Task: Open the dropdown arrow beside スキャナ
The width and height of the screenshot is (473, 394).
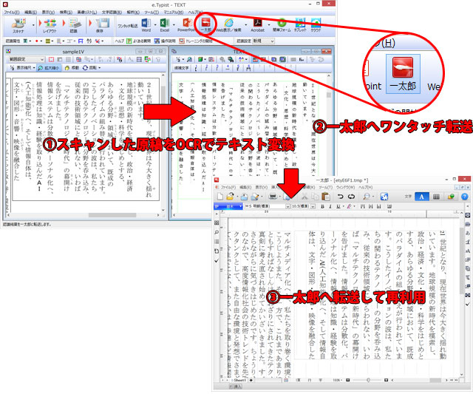Action: pos(33,26)
